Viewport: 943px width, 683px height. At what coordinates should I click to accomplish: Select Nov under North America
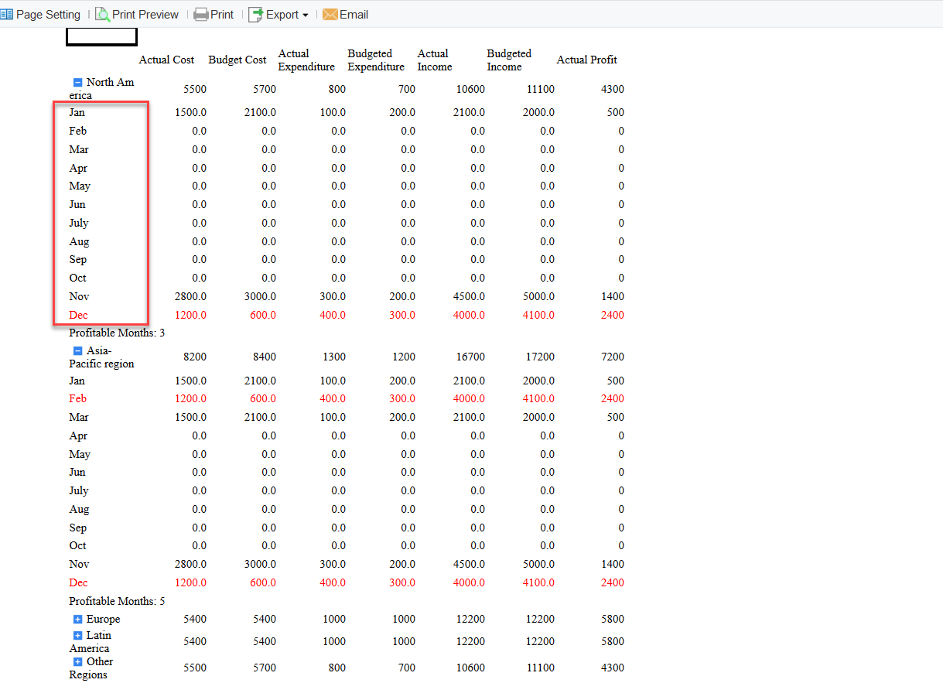pyautogui.click(x=79, y=296)
